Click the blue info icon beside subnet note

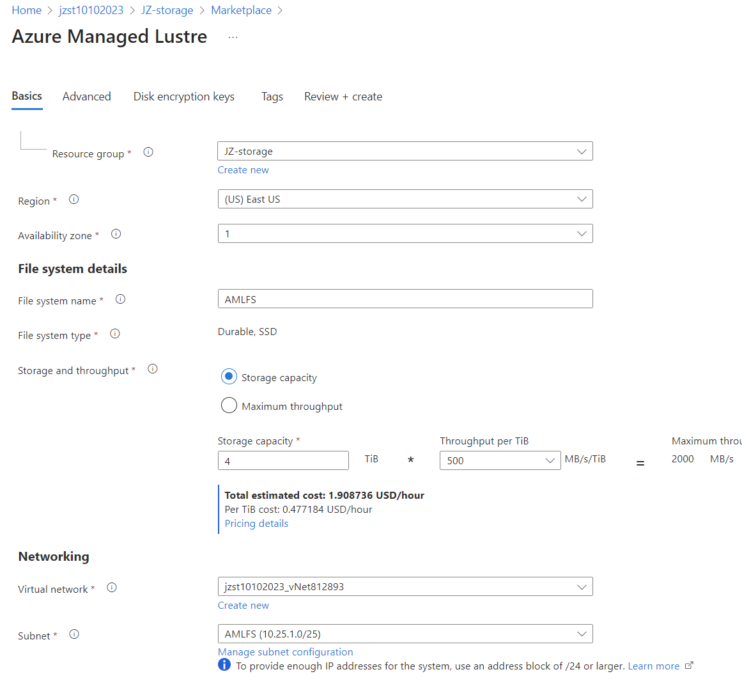pos(224,665)
